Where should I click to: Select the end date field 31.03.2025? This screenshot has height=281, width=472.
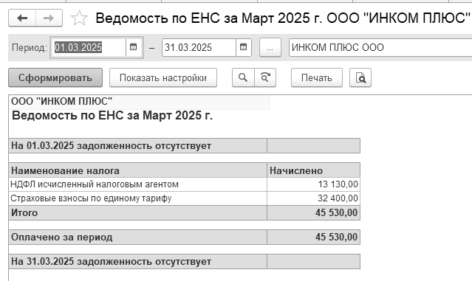point(199,47)
